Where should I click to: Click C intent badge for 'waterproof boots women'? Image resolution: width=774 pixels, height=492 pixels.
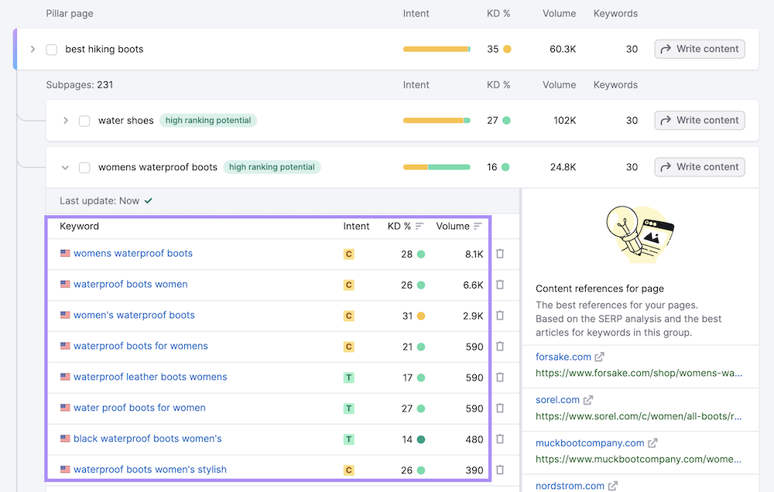(348, 285)
